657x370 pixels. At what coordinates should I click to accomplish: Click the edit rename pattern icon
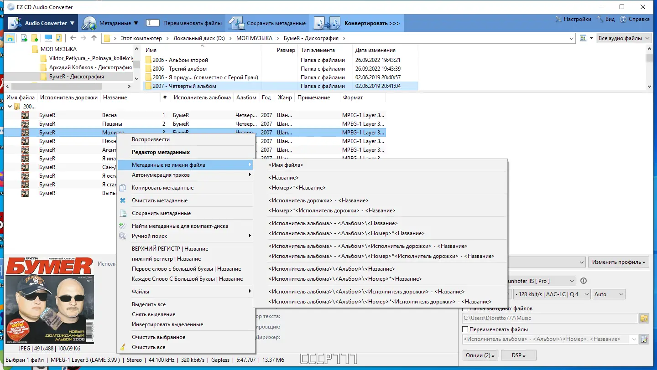point(644,339)
